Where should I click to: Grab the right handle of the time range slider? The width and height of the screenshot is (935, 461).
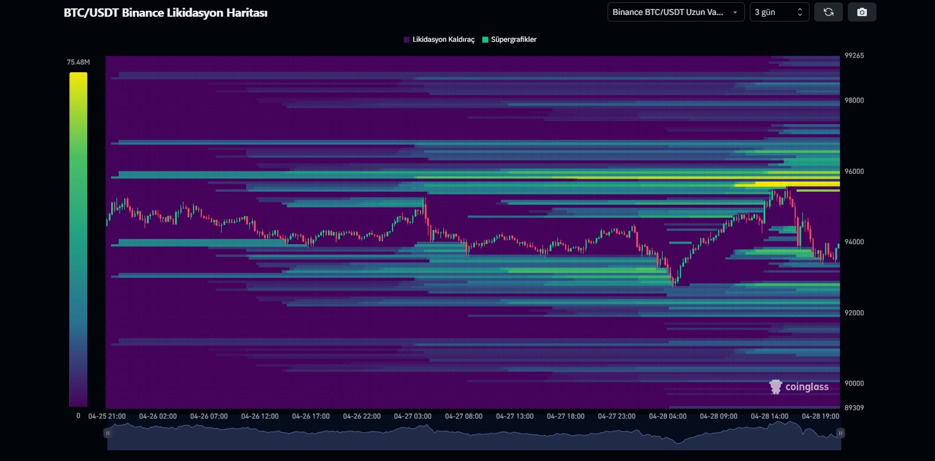(840, 433)
